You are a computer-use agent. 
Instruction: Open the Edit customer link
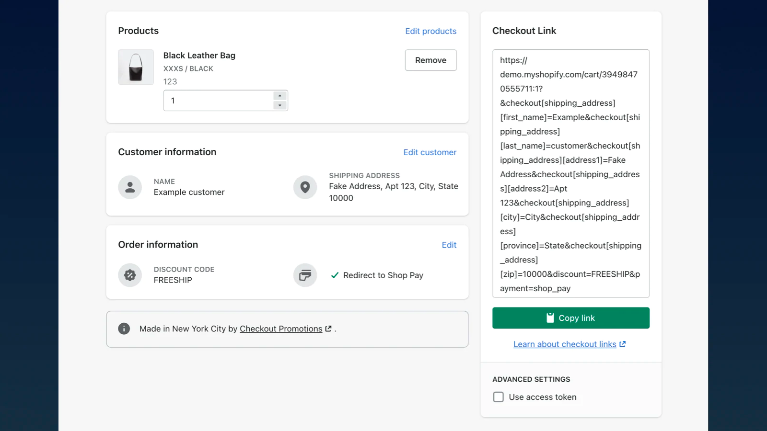tap(430, 152)
